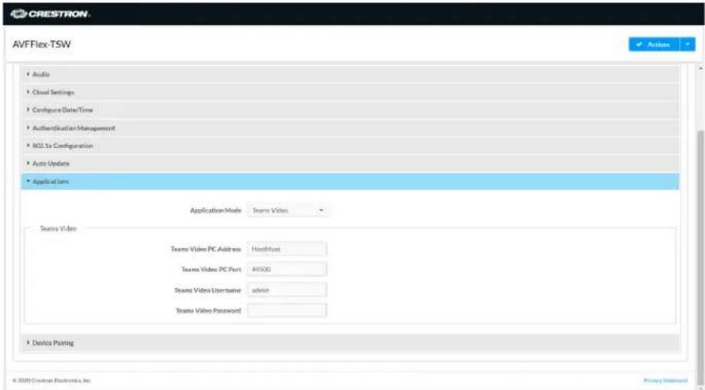
Task: Click the Teams Video Username field
Action: (287, 290)
